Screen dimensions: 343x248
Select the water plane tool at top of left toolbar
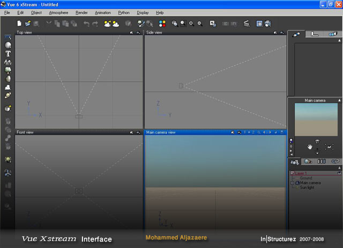point(8,37)
